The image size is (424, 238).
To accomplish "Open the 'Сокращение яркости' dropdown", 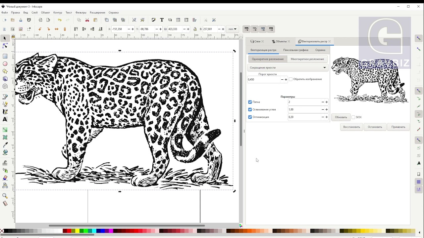I will click(x=288, y=67).
